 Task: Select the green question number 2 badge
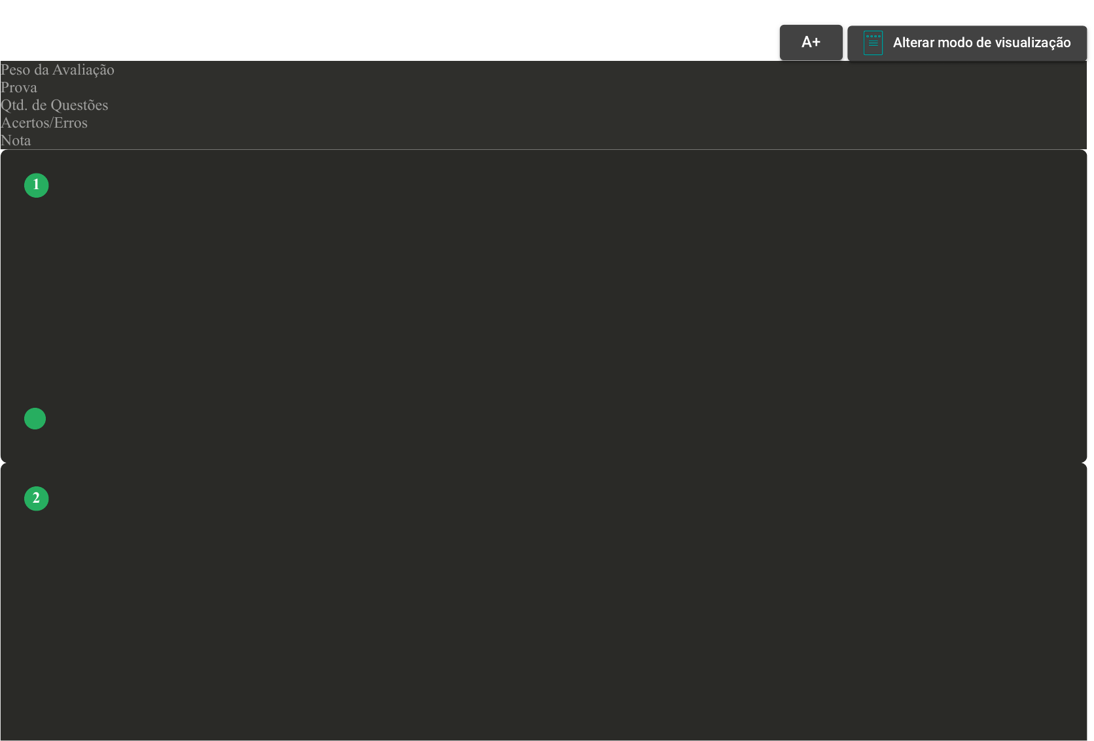(x=37, y=498)
